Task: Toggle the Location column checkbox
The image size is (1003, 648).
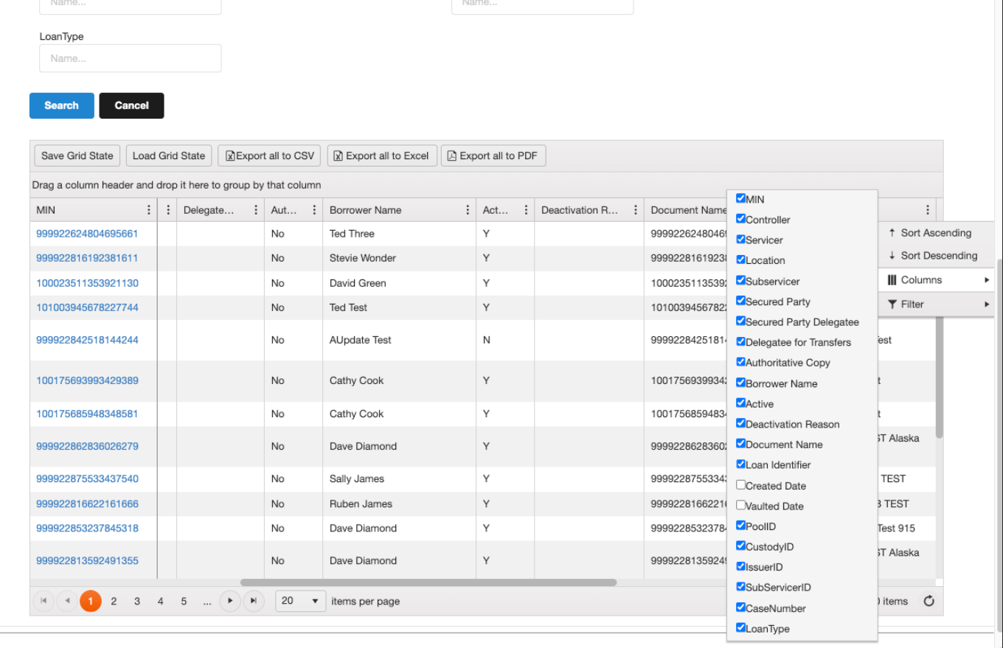Action: click(741, 259)
